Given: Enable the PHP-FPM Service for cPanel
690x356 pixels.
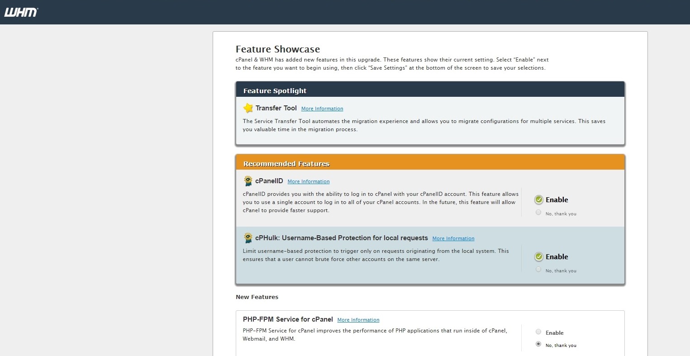Looking at the screenshot, I should [x=538, y=332].
